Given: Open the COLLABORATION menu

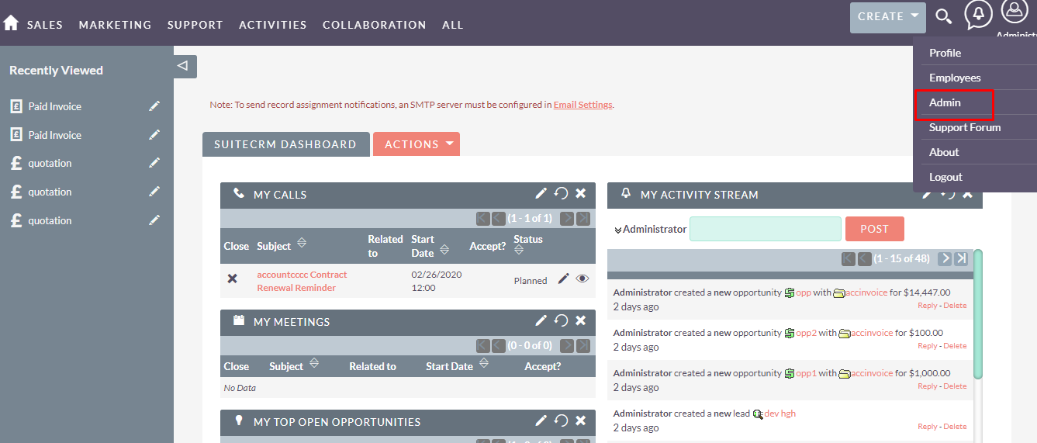Looking at the screenshot, I should (375, 25).
